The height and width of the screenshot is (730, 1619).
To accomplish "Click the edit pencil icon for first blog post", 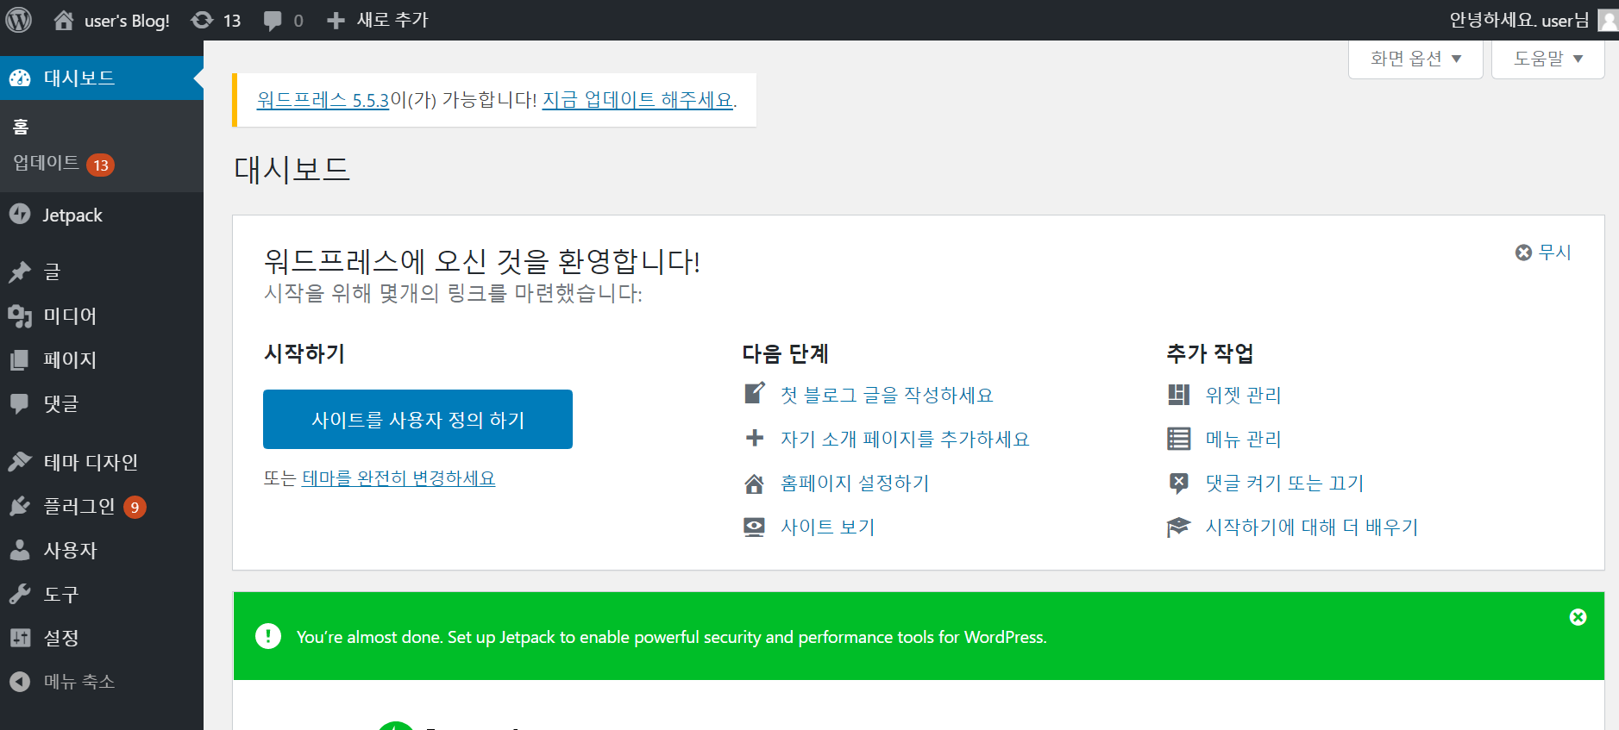I will (755, 394).
